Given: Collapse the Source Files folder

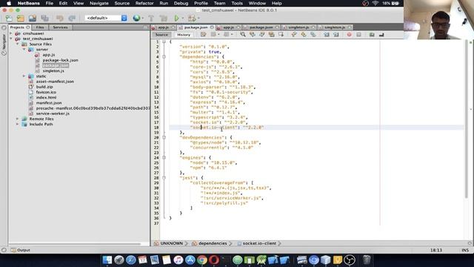Looking at the screenshot, I should (18, 44).
